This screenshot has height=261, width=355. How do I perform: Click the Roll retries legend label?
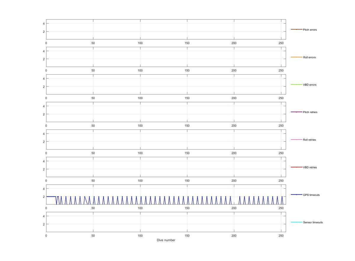coord(309,140)
